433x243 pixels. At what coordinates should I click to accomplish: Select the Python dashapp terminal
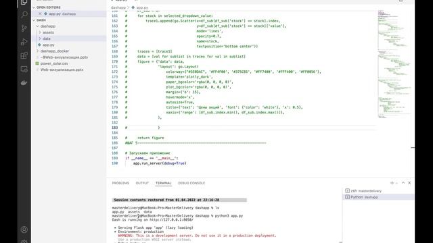coord(378,197)
